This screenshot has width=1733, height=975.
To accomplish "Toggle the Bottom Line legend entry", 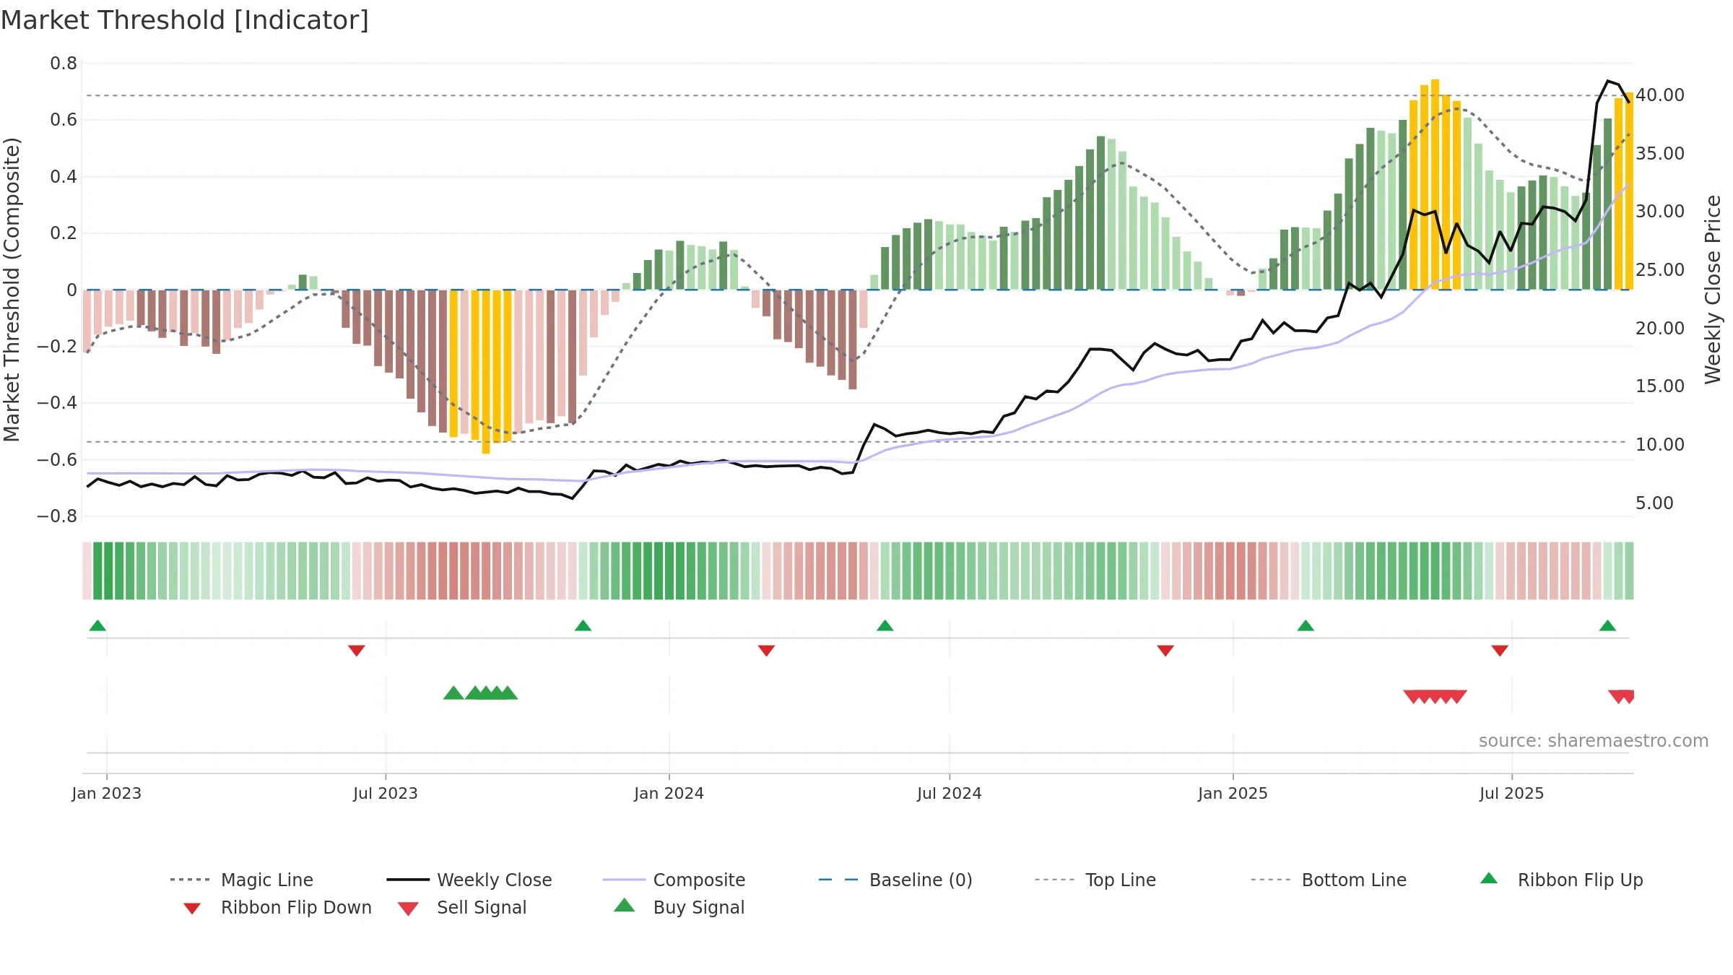I will 1329,880.
